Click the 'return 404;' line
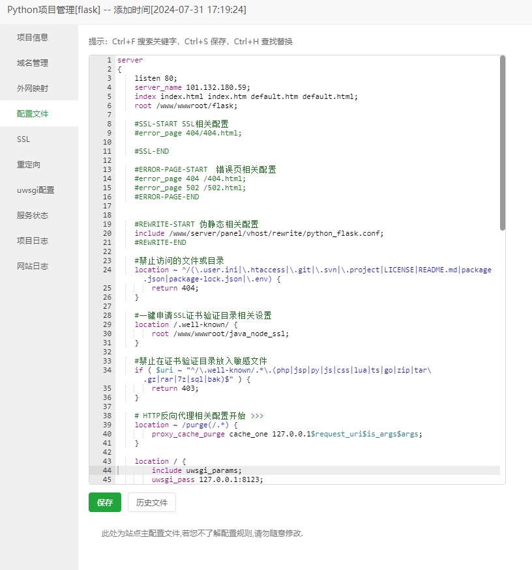 point(175,289)
